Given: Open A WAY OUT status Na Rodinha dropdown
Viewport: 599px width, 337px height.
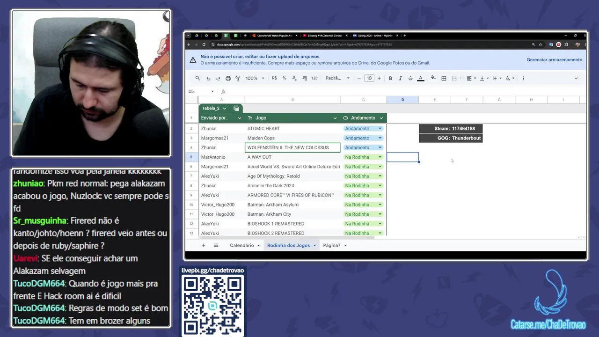Looking at the screenshot, I should (380, 157).
